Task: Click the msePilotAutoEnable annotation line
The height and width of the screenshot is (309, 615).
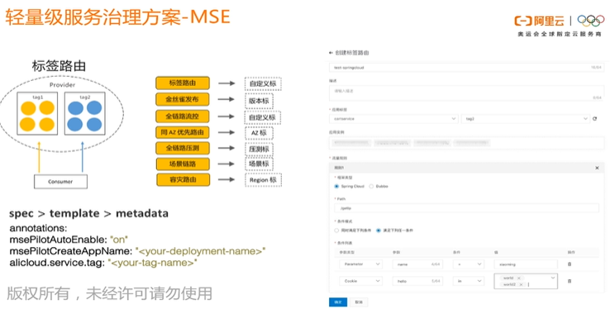Action: 69,240
